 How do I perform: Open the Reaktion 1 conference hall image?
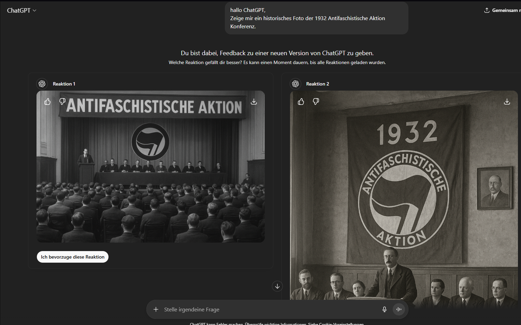coord(150,167)
